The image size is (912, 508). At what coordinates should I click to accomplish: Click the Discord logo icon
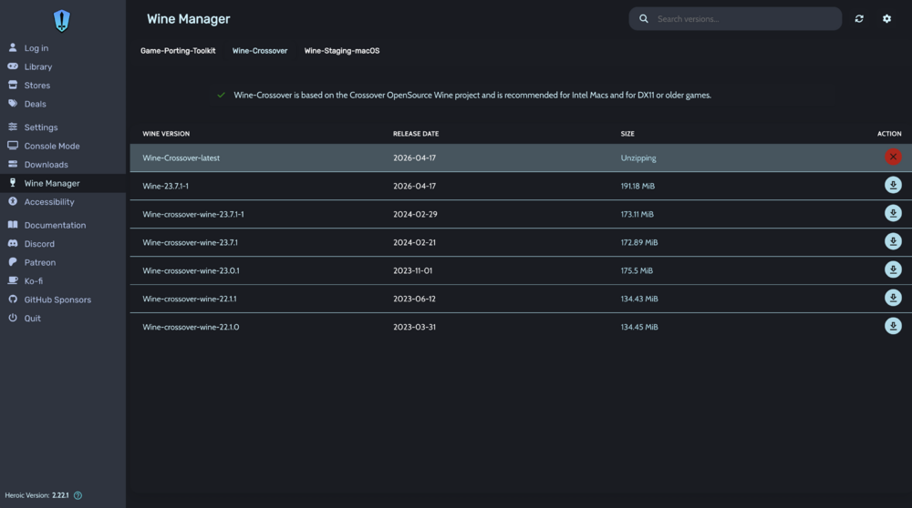13,243
